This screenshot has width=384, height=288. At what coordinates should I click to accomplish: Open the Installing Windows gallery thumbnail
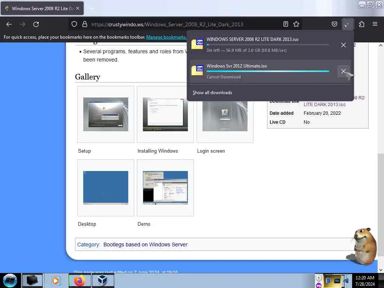coord(165,114)
